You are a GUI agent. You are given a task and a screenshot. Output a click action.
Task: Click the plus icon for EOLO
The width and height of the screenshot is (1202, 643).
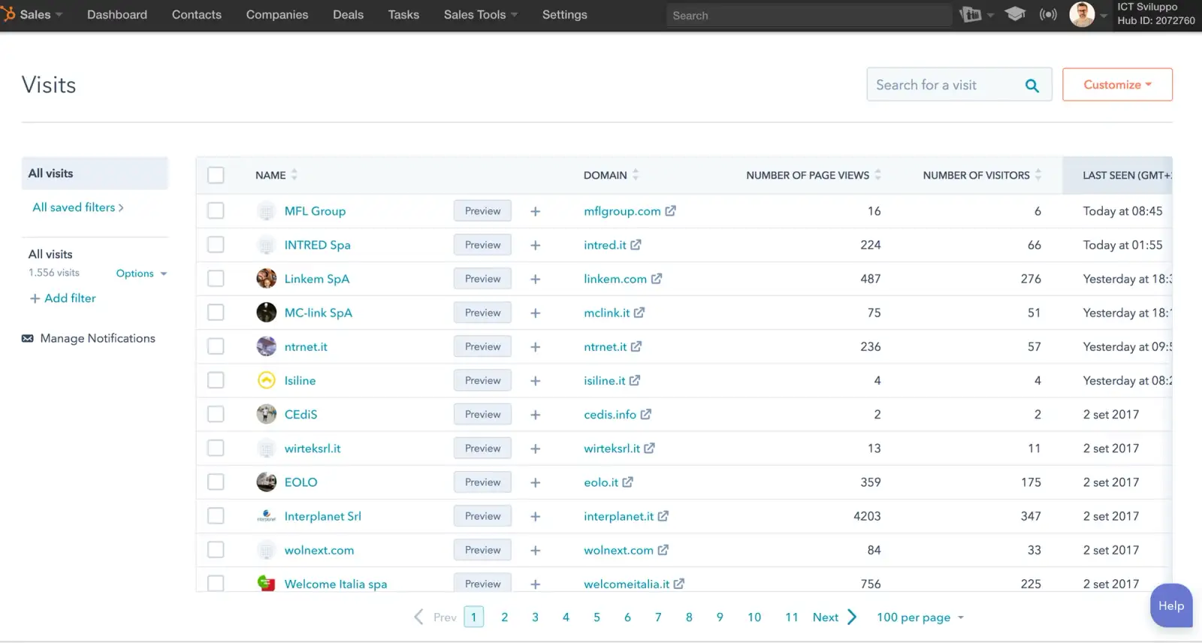pos(536,483)
